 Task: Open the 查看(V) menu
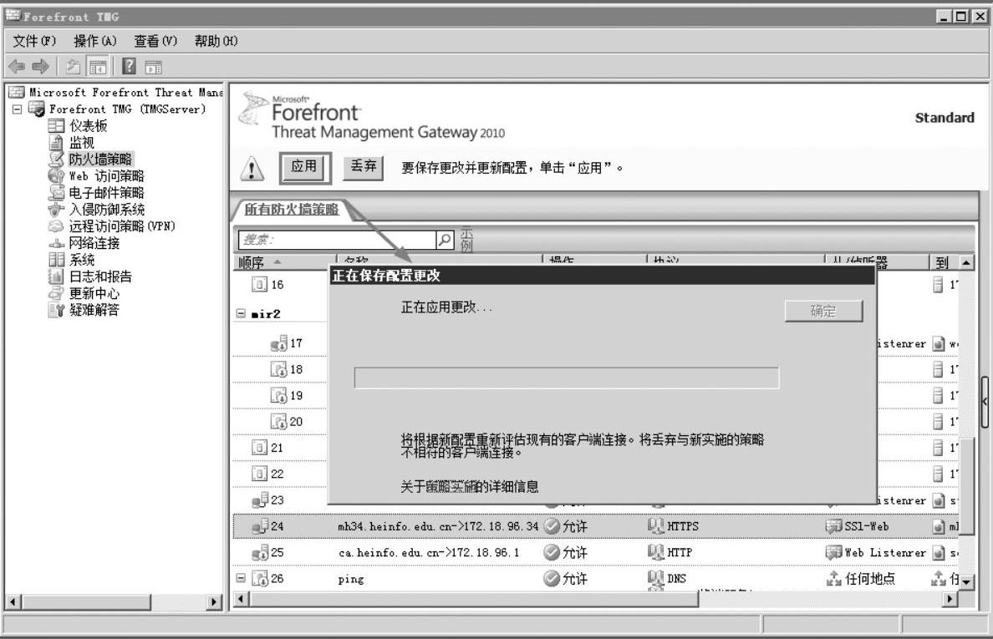click(x=155, y=41)
